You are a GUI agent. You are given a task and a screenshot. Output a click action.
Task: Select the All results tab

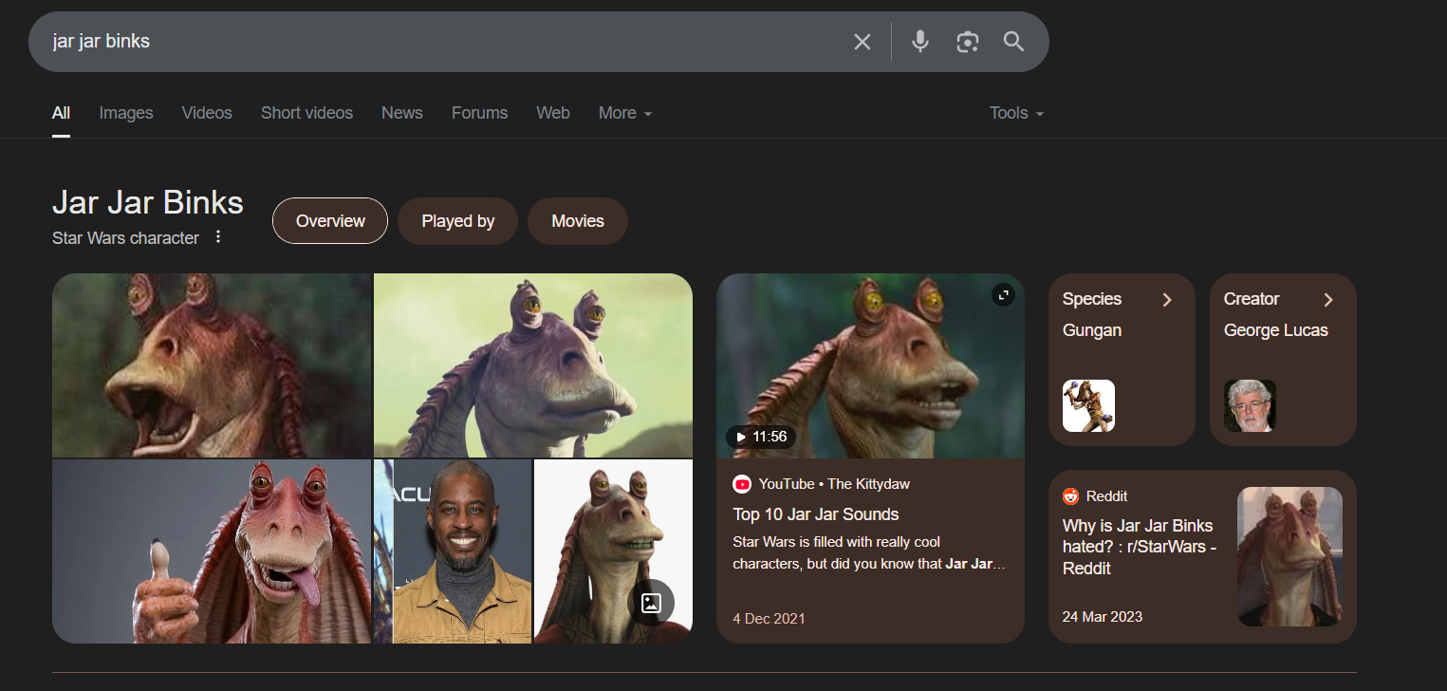point(61,113)
